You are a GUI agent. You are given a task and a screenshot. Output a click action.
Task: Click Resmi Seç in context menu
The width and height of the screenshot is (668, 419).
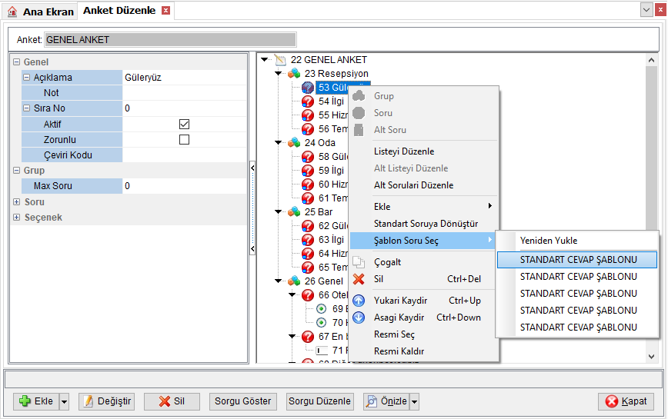[x=394, y=334]
